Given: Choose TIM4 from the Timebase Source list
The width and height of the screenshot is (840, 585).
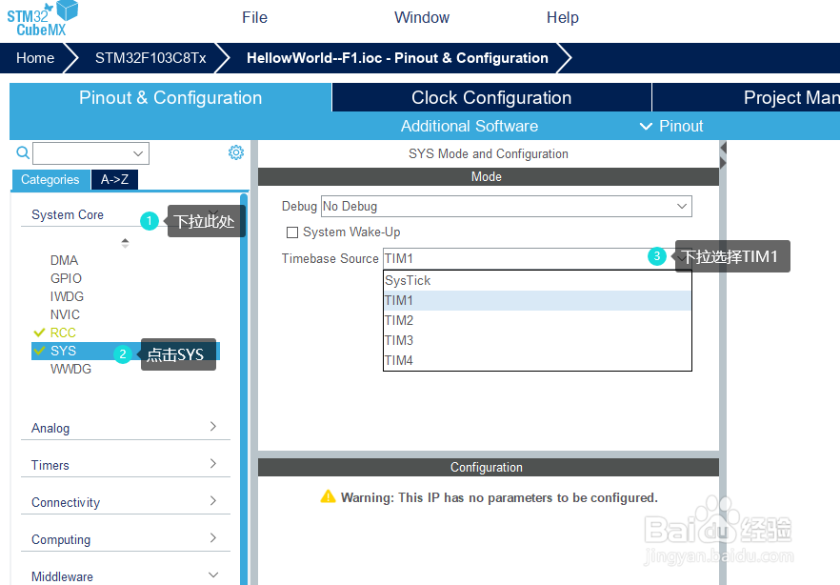Looking at the screenshot, I should pos(537,360).
